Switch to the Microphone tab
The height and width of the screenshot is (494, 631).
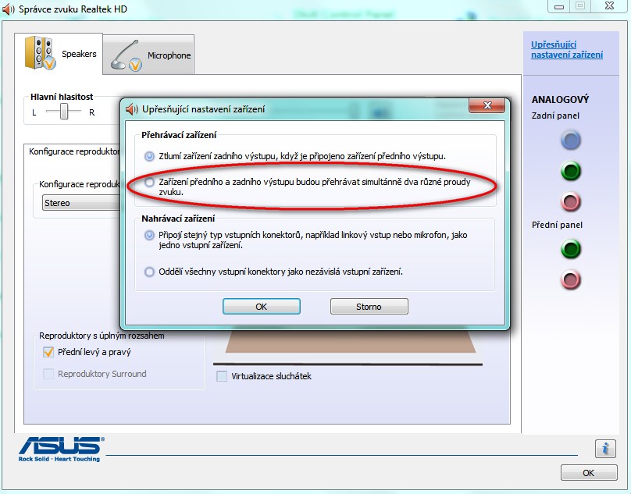(148, 55)
